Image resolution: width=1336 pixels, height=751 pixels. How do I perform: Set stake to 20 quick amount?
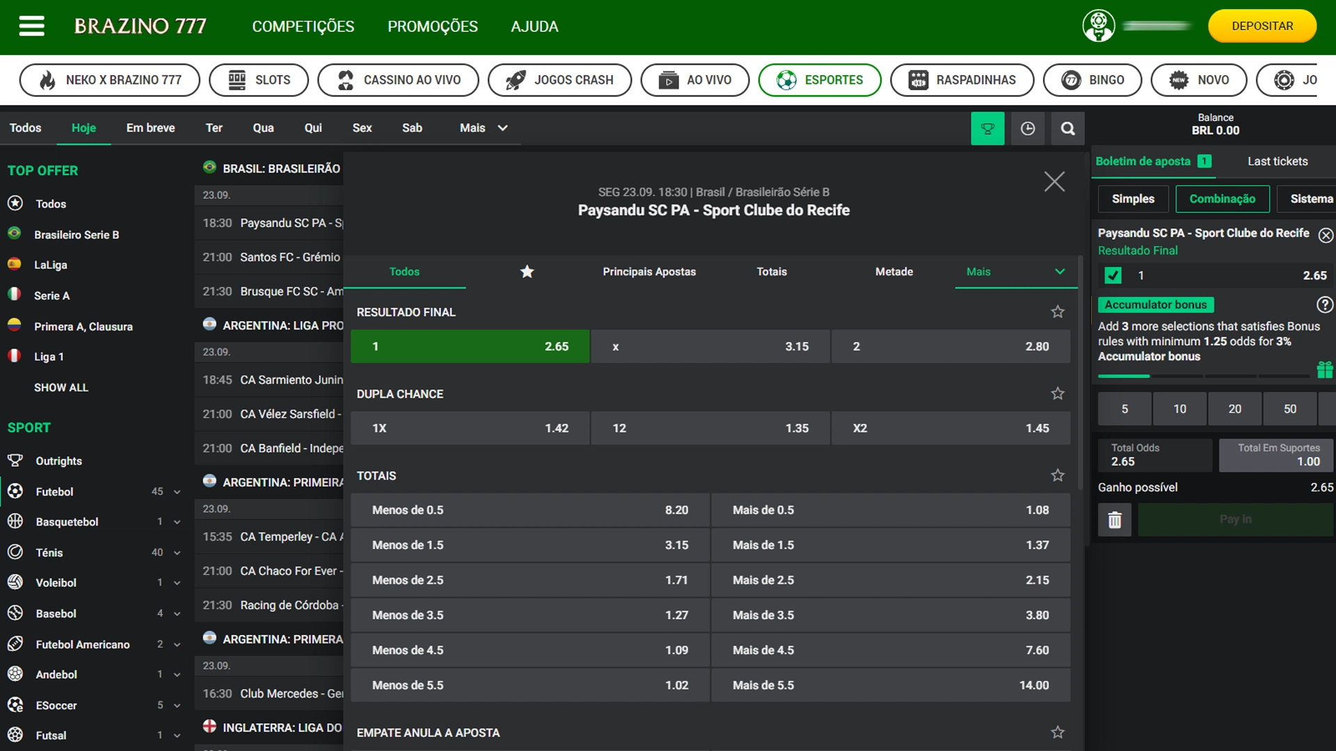click(1234, 409)
